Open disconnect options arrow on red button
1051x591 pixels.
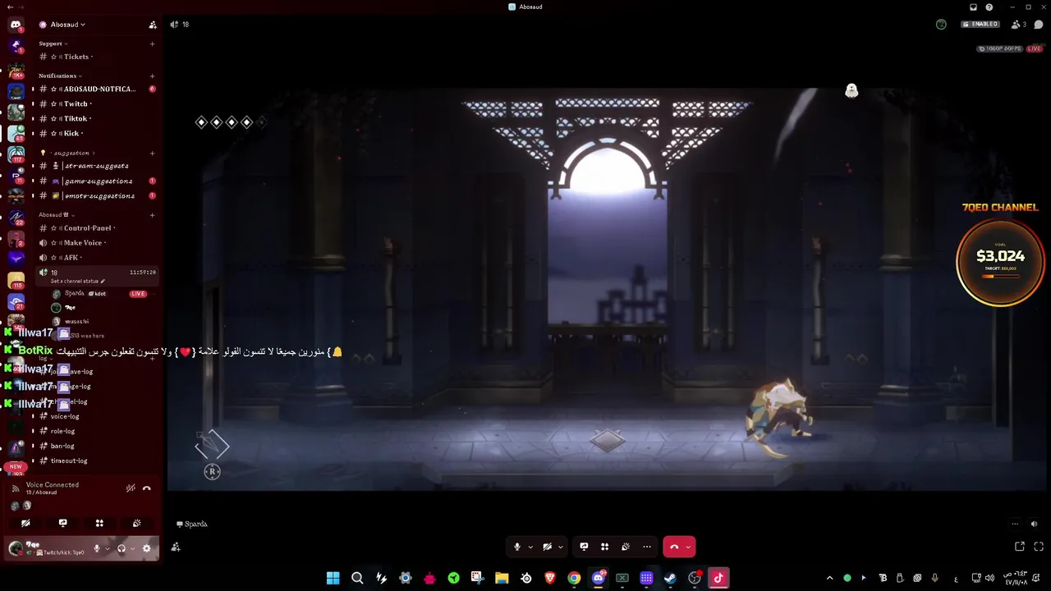pos(688,547)
